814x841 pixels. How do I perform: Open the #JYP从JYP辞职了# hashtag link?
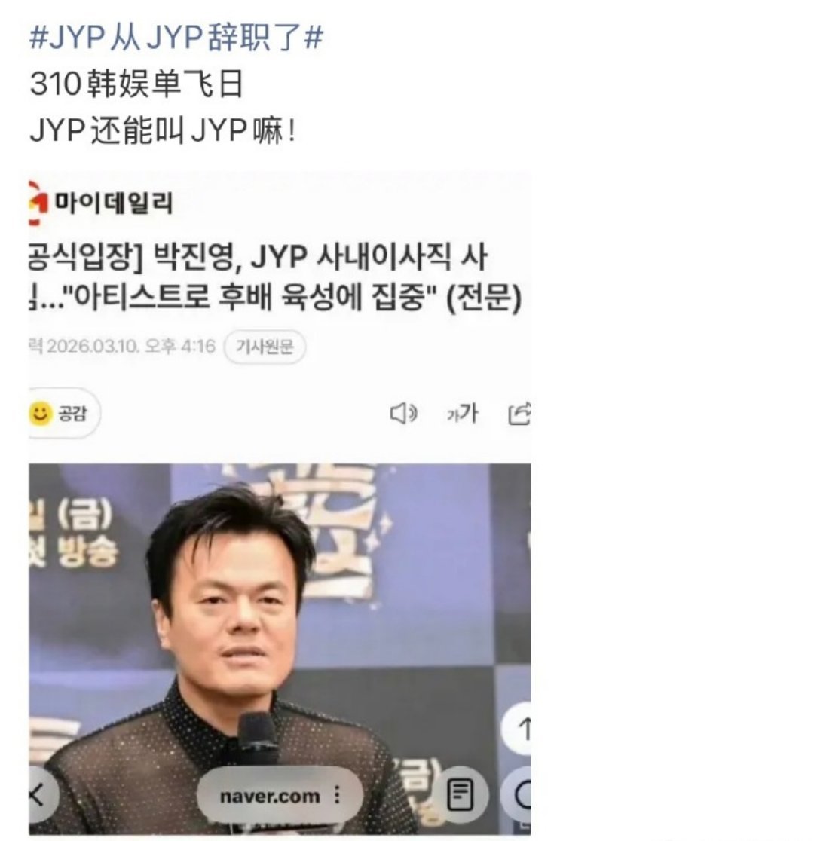click(176, 38)
